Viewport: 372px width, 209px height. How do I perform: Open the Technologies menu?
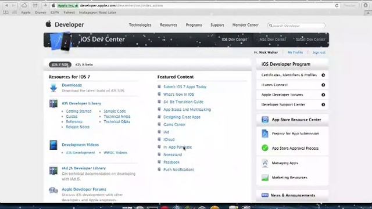tap(140, 25)
